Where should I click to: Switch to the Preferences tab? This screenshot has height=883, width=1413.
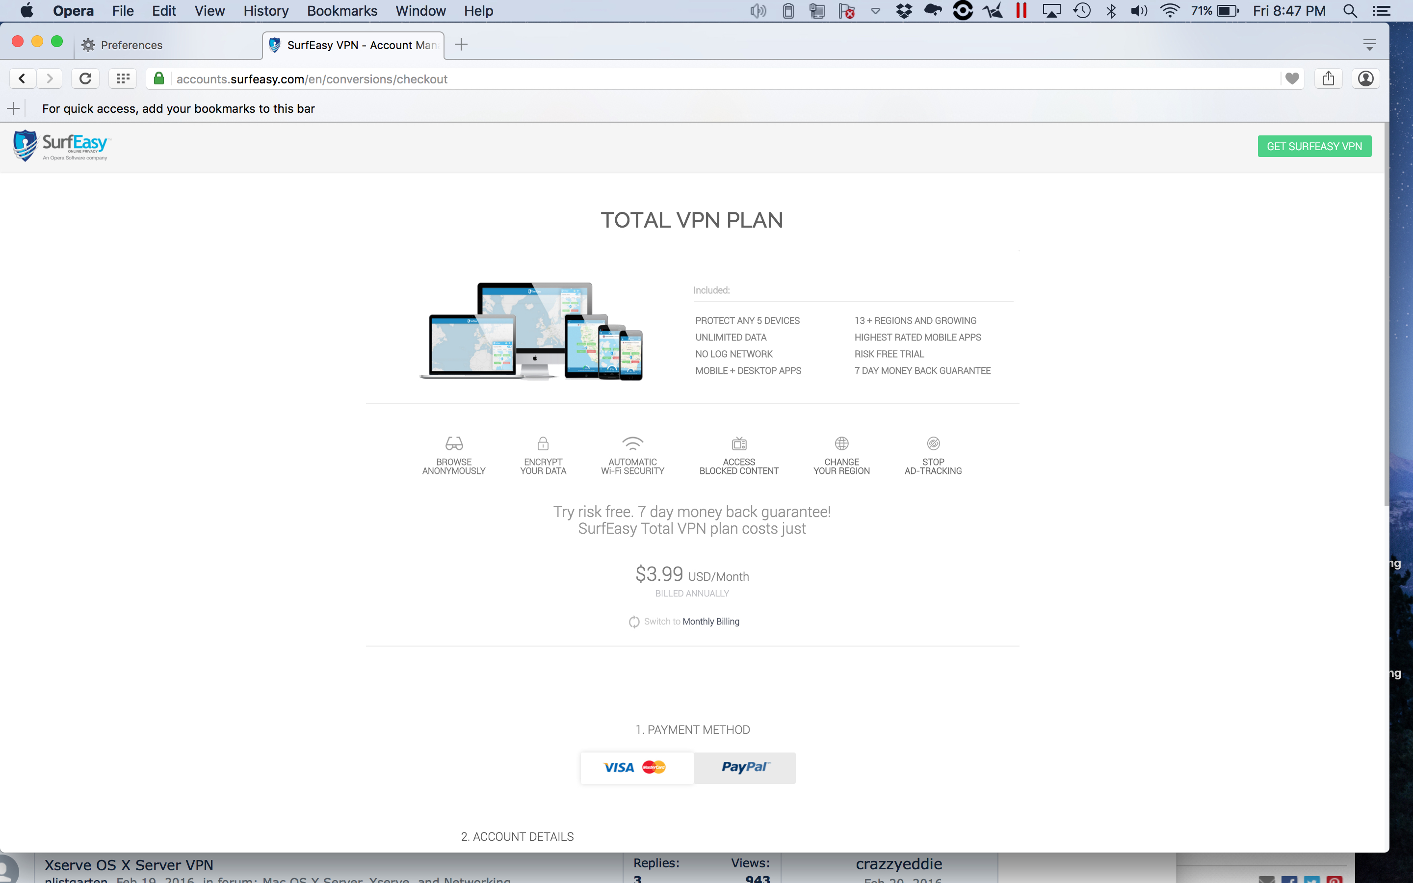[168, 45]
